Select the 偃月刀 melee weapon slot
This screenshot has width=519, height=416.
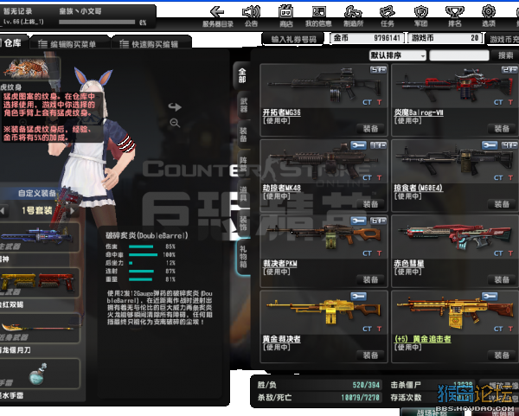click(x=39, y=328)
